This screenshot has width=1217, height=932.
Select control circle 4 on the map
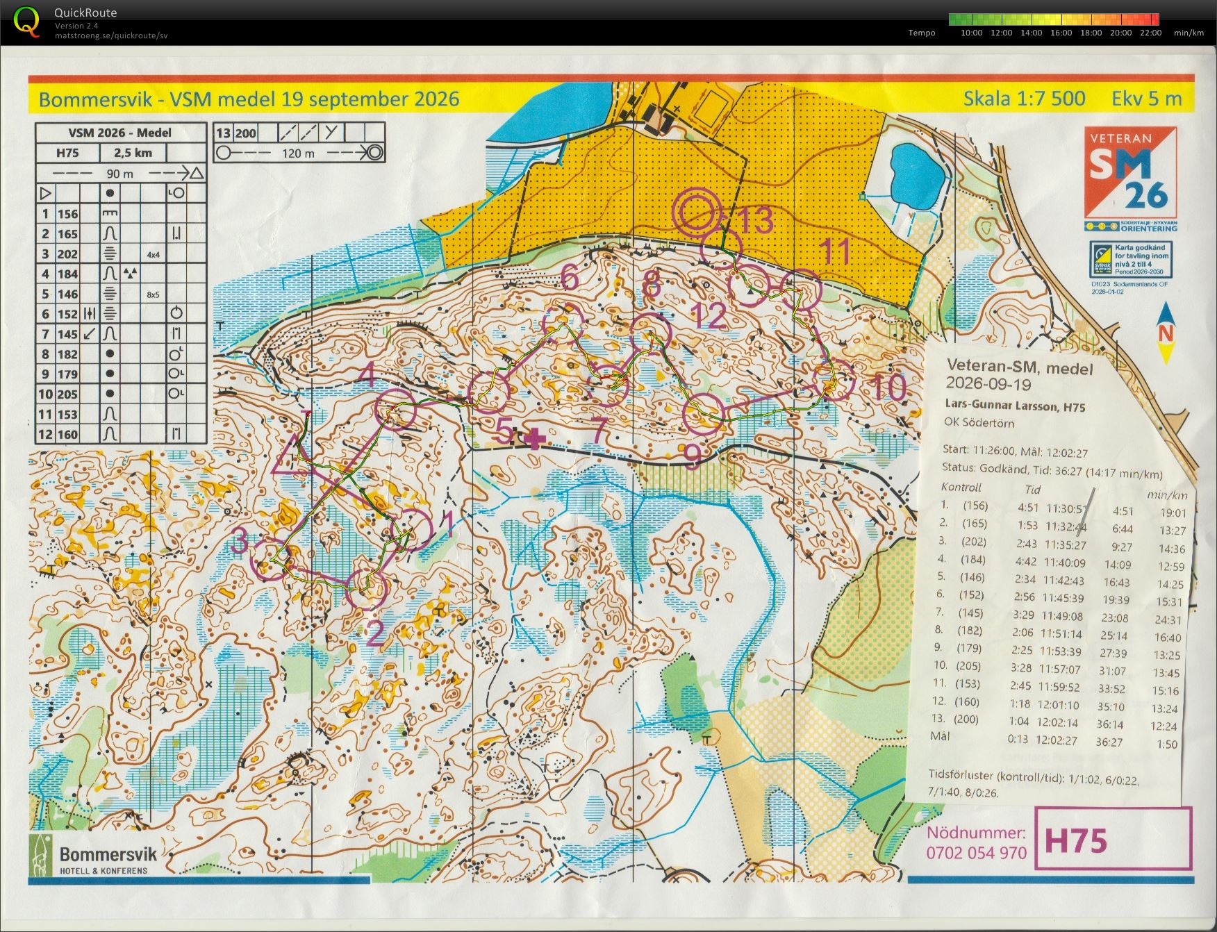coord(395,410)
